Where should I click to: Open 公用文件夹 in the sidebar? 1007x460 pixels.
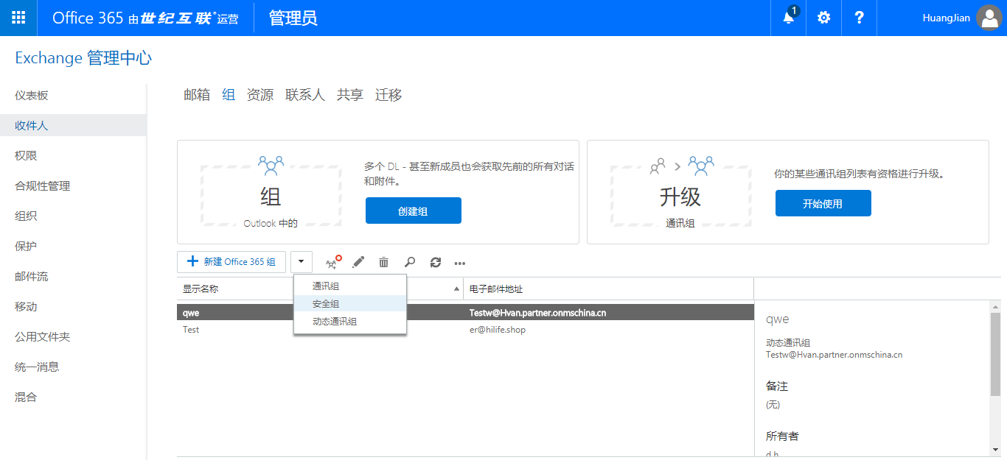tap(73, 337)
